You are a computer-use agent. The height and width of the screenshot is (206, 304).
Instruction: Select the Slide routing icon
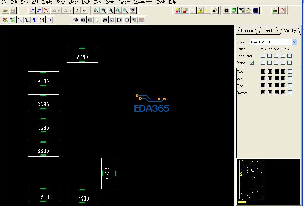tap(27, 20)
